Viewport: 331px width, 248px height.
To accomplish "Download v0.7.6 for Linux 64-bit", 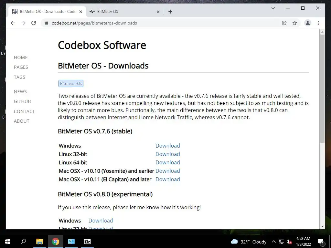I will (168, 163).
